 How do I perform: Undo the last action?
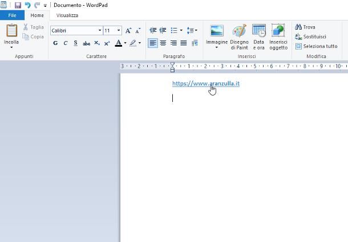[27, 5]
